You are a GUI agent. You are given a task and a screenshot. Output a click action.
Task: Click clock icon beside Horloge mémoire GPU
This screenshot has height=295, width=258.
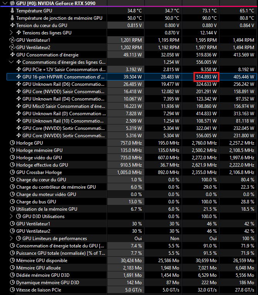[x=12, y=150]
